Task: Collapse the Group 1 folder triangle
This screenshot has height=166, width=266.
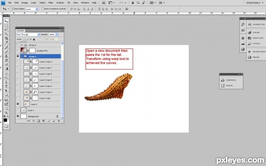Action: (x=22, y=56)
